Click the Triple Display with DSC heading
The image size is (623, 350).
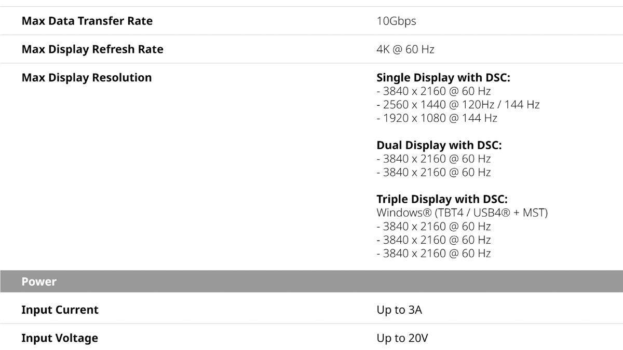pos(442,199)
